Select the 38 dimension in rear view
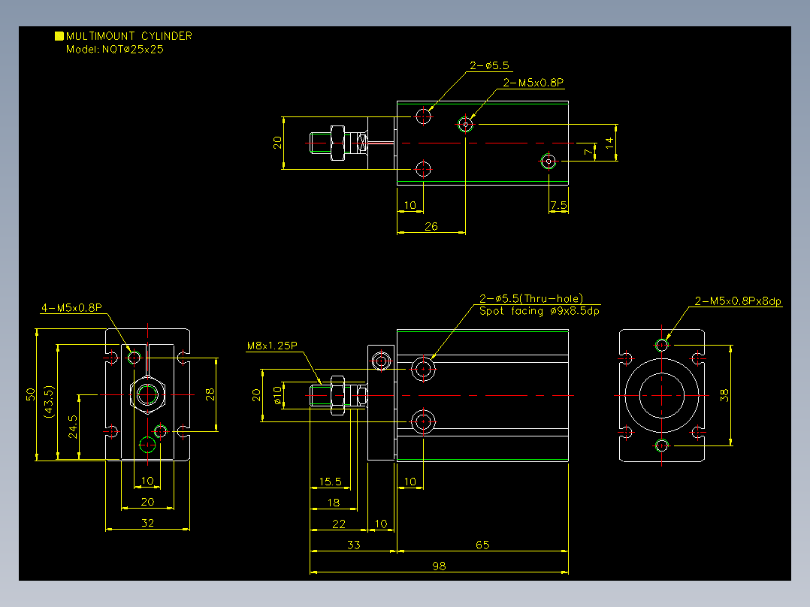Image resolution: width=810 pixels, height=607 pixels. pos(724,395)
